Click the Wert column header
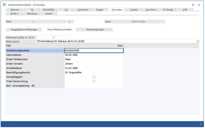Viewport: 205px width, 128px height. point(120,46)
